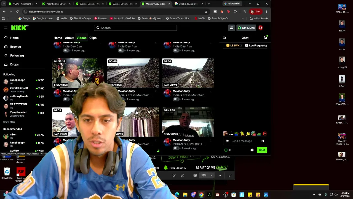353x199 pixels.
Task: Expand the viewer to fullscreen
Action: 230,176
